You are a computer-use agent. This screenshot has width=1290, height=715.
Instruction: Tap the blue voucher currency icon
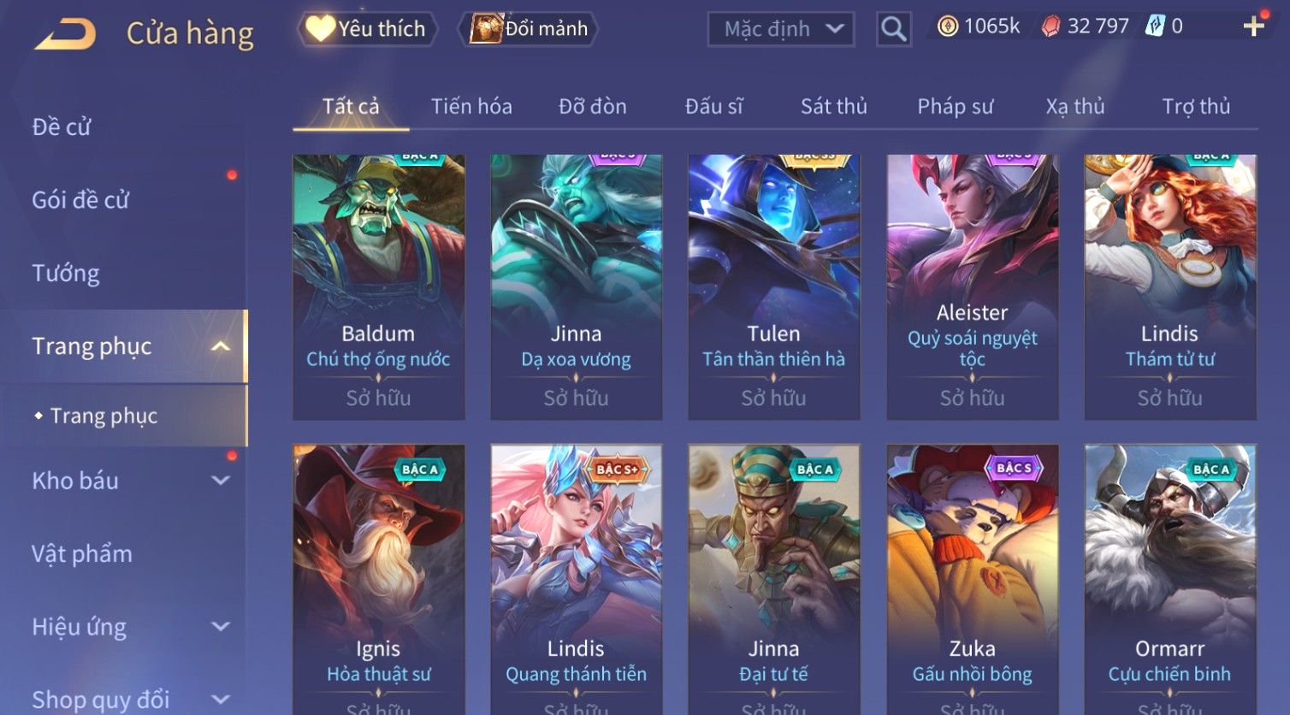click(x=1155, y=27)
